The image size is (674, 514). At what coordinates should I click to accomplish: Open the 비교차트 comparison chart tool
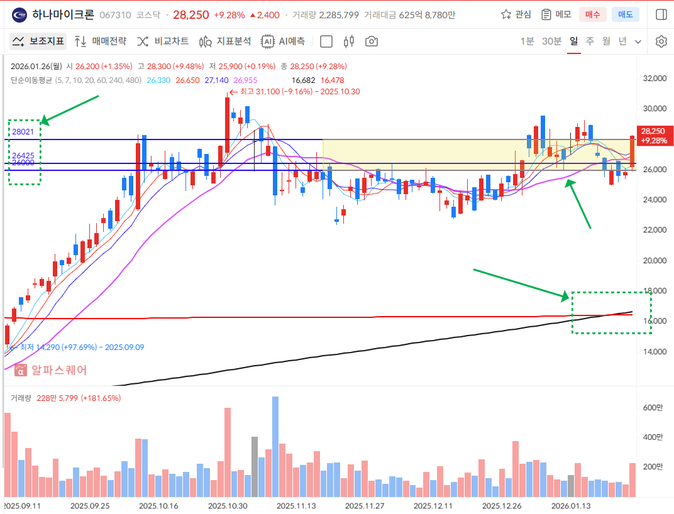tap(163, 41)
